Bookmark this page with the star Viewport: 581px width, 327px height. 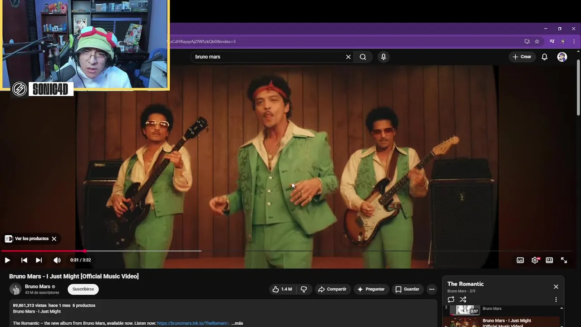tap(537, 41)
